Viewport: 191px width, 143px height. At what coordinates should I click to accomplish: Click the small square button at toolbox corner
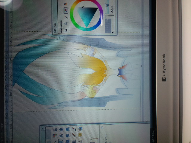point(43,128)
